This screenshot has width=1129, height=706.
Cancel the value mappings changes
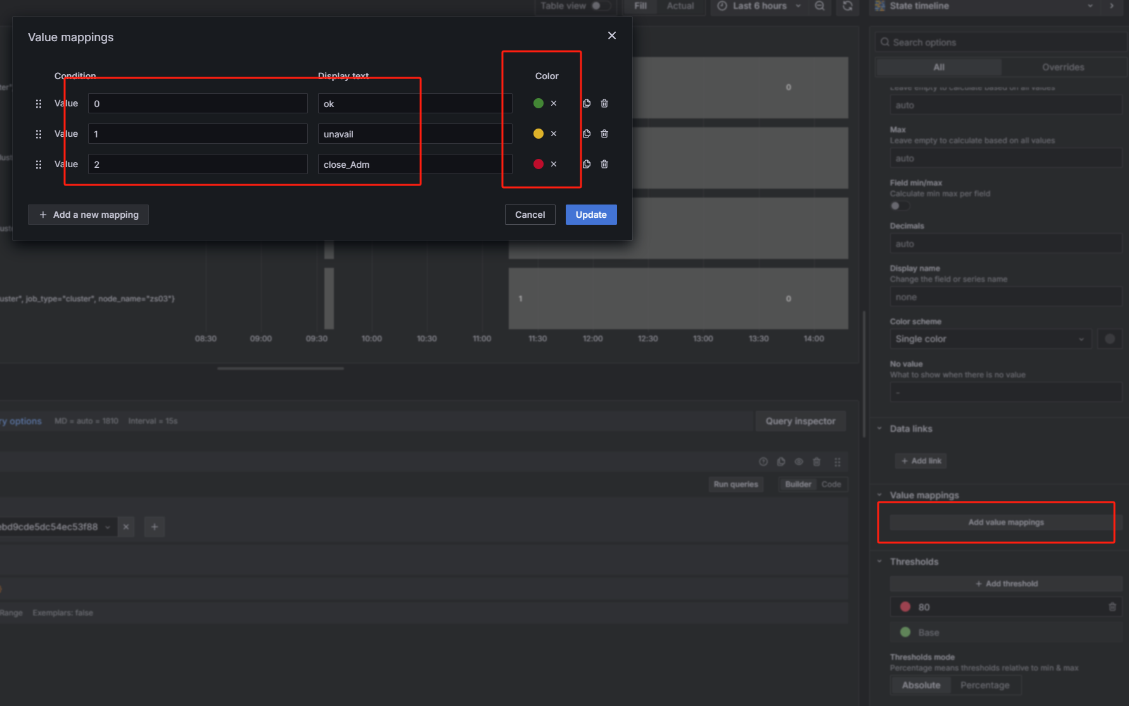coord(530,215)
